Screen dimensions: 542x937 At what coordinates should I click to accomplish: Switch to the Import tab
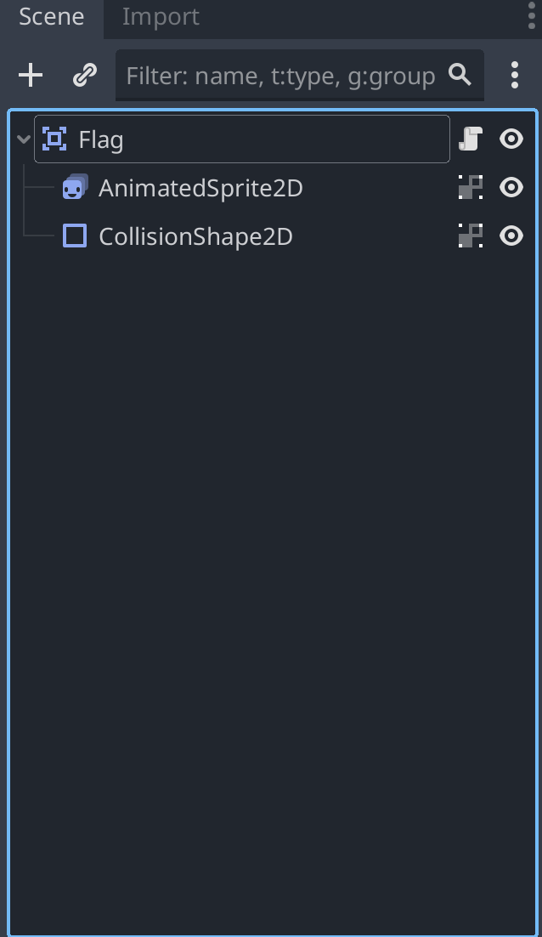pyautogui.click(x=161, y=17)
